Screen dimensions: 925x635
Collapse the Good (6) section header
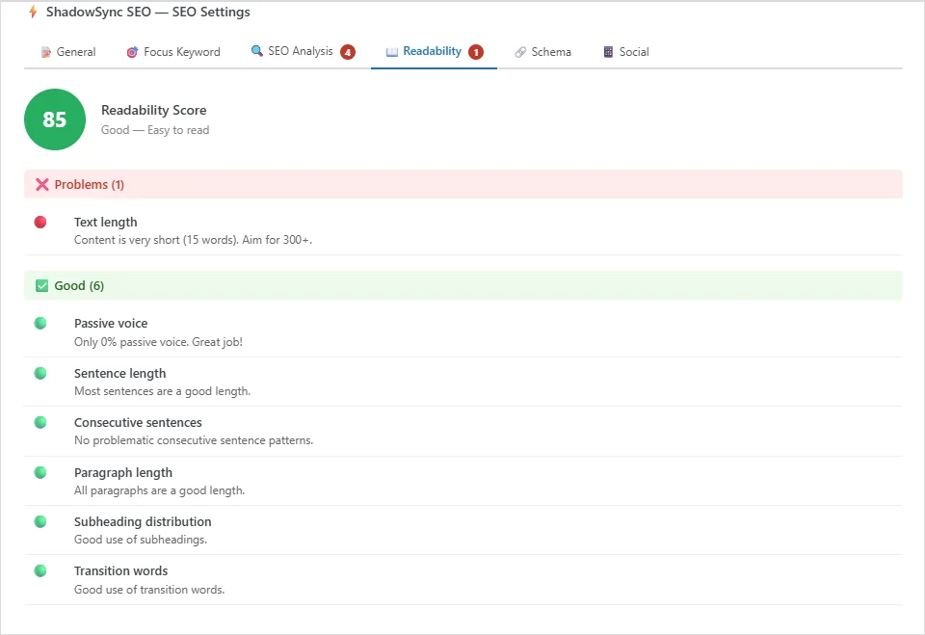click(463, 285)
